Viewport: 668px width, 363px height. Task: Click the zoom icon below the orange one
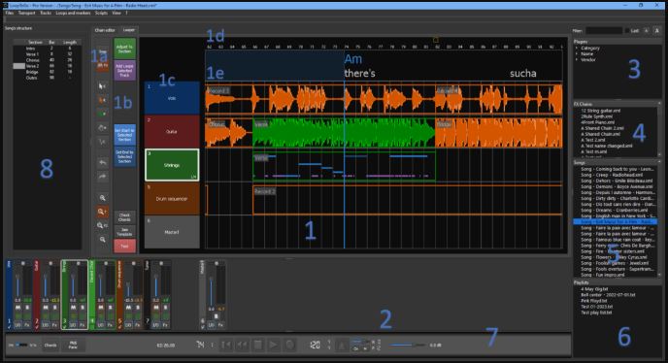click(102, 225)
